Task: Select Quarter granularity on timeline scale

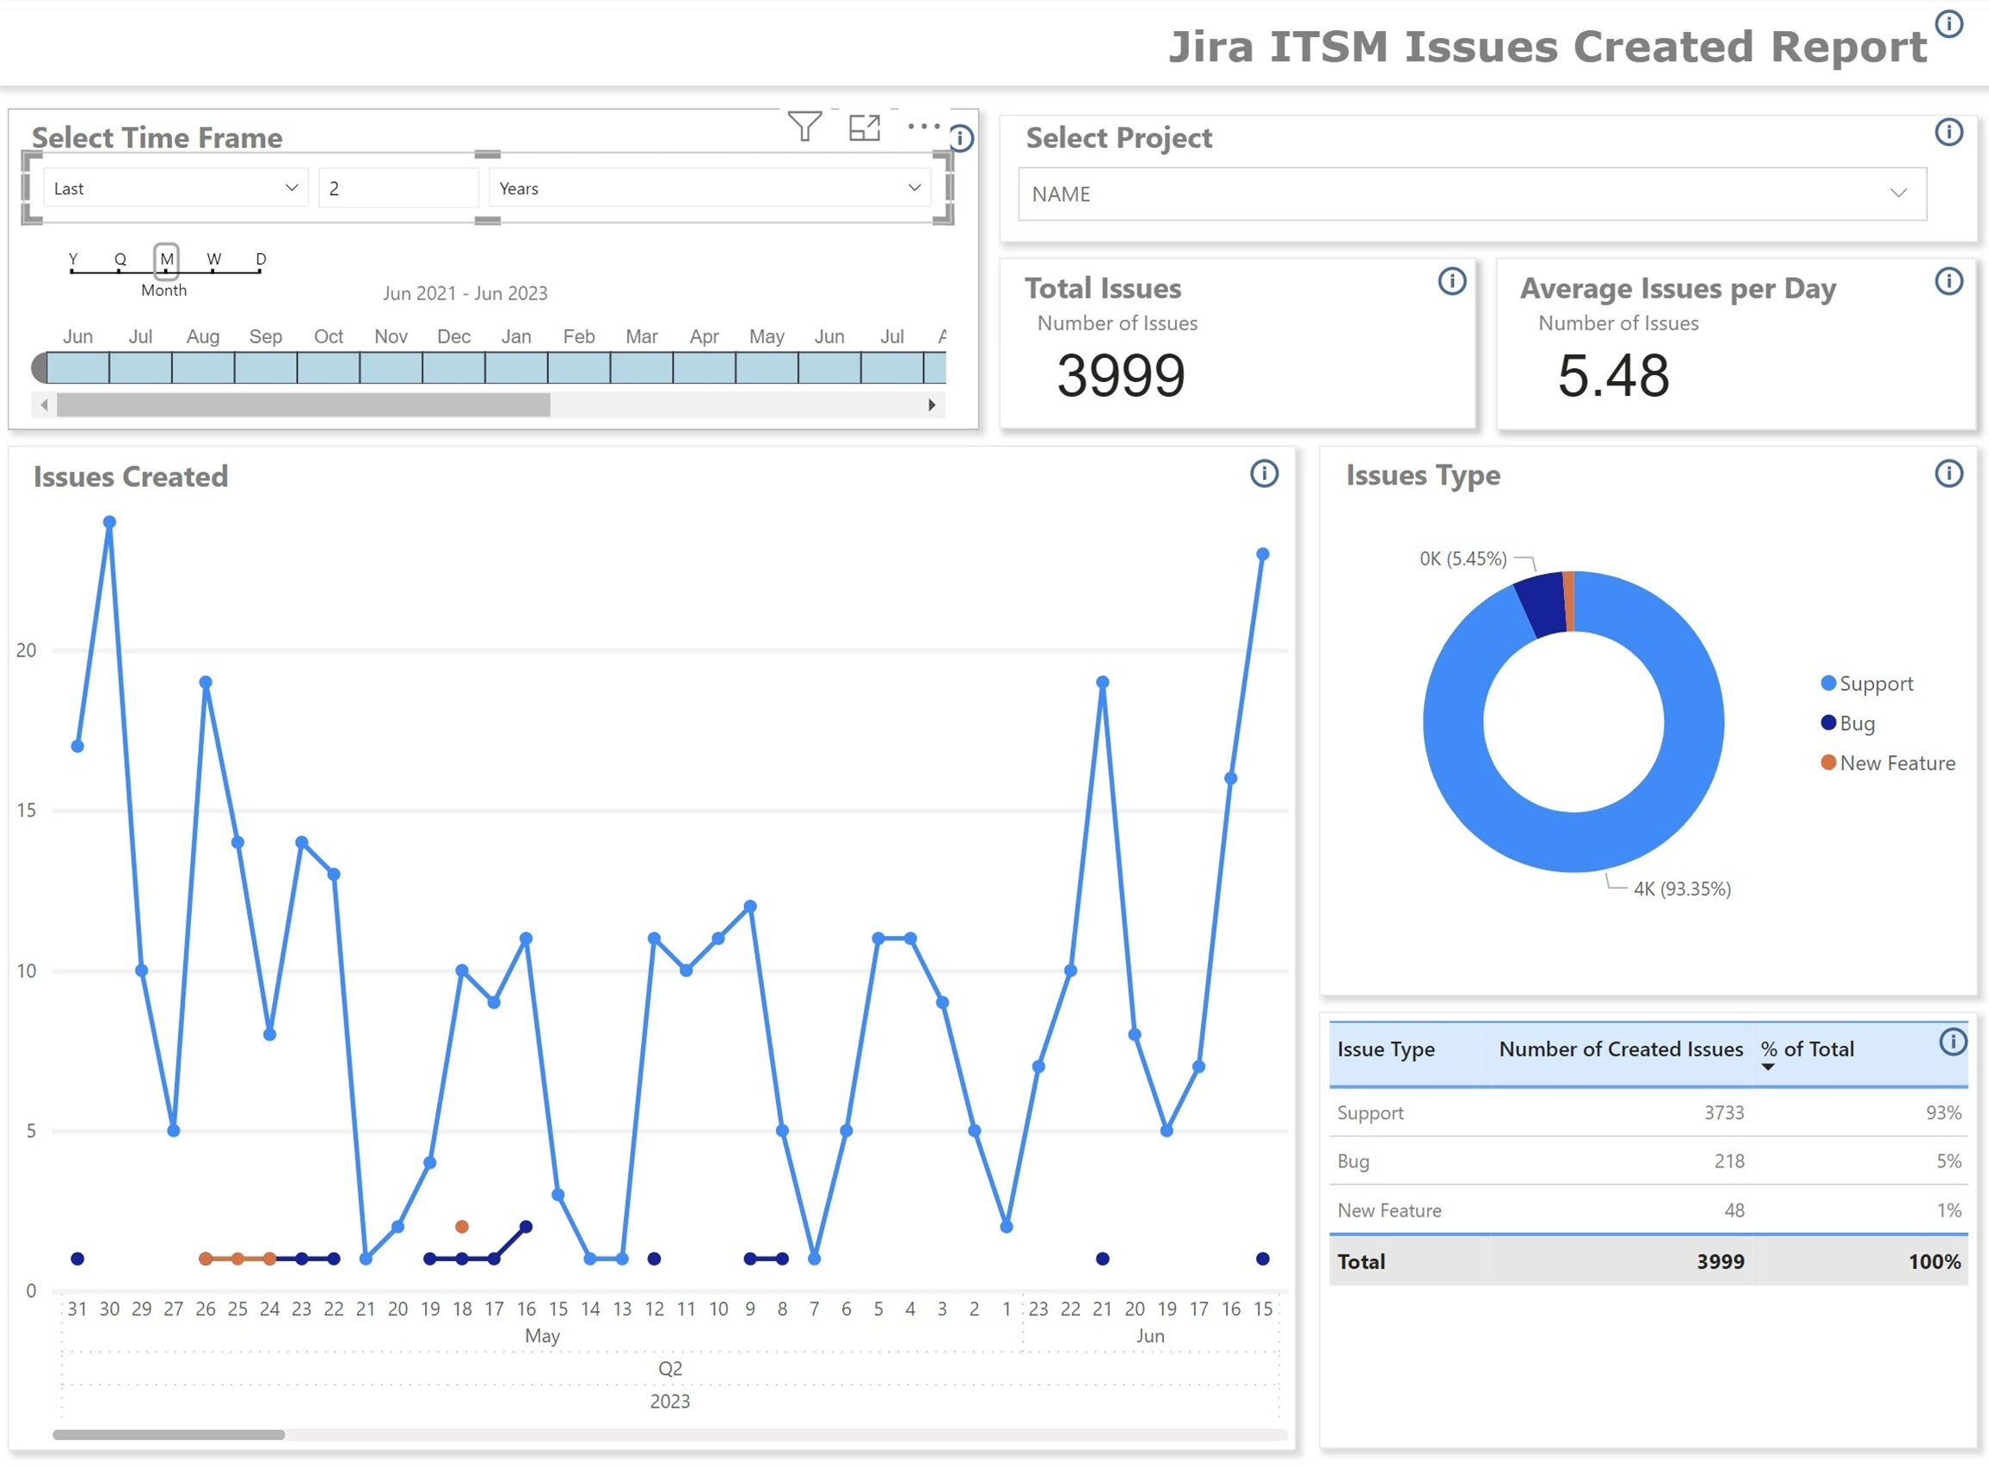Action: (120, 259)
